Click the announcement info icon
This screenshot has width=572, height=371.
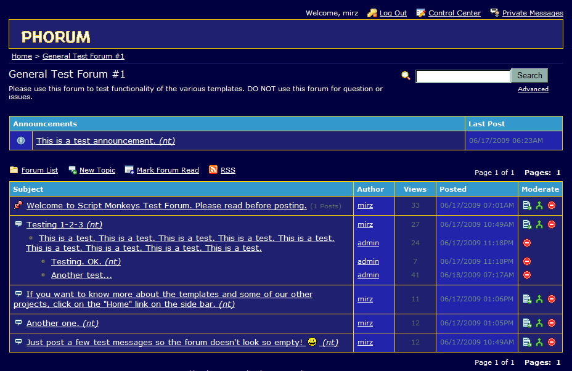pyautogui.click(x=21, y=141)
